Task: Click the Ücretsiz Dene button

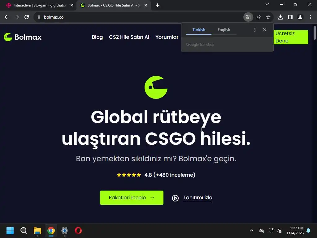Action: tap(291, 37)
